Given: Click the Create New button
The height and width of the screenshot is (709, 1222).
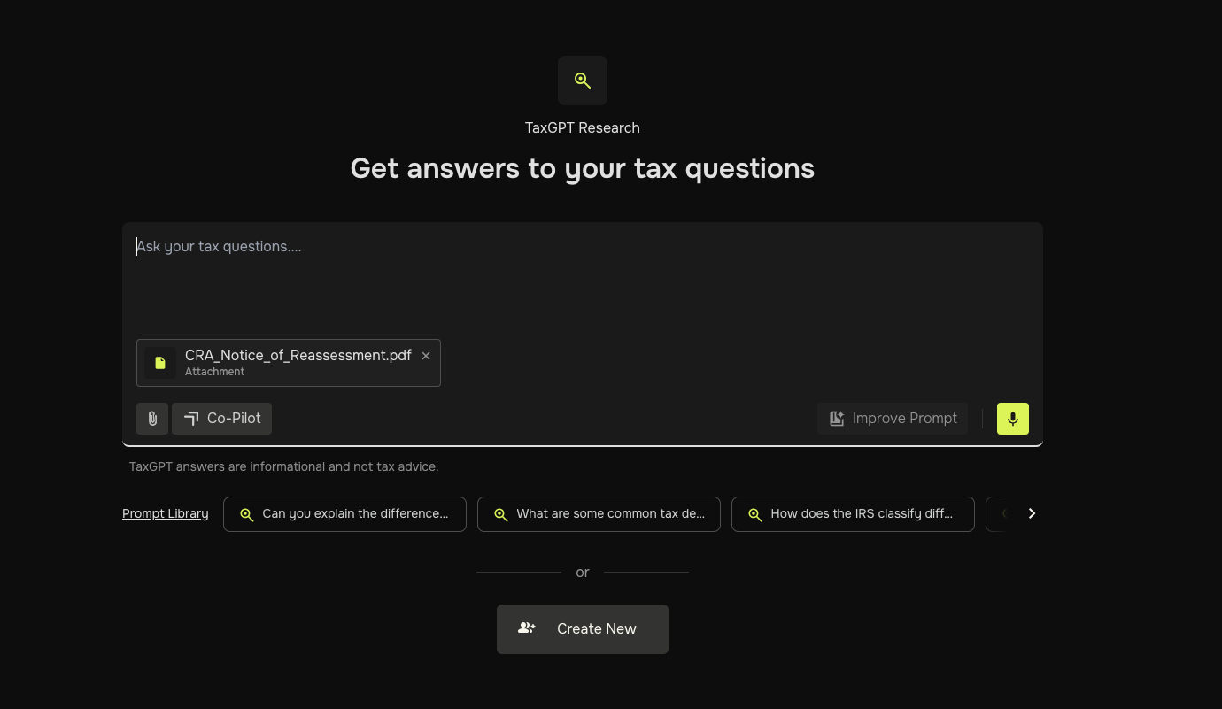Looking at the screenshot, I should click(x=583, y=629).
